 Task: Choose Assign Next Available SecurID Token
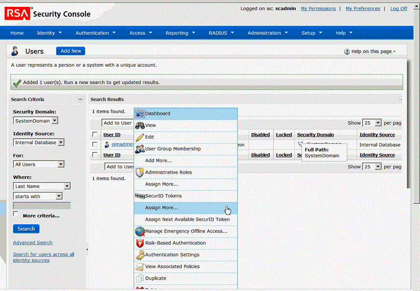[186, 220]
